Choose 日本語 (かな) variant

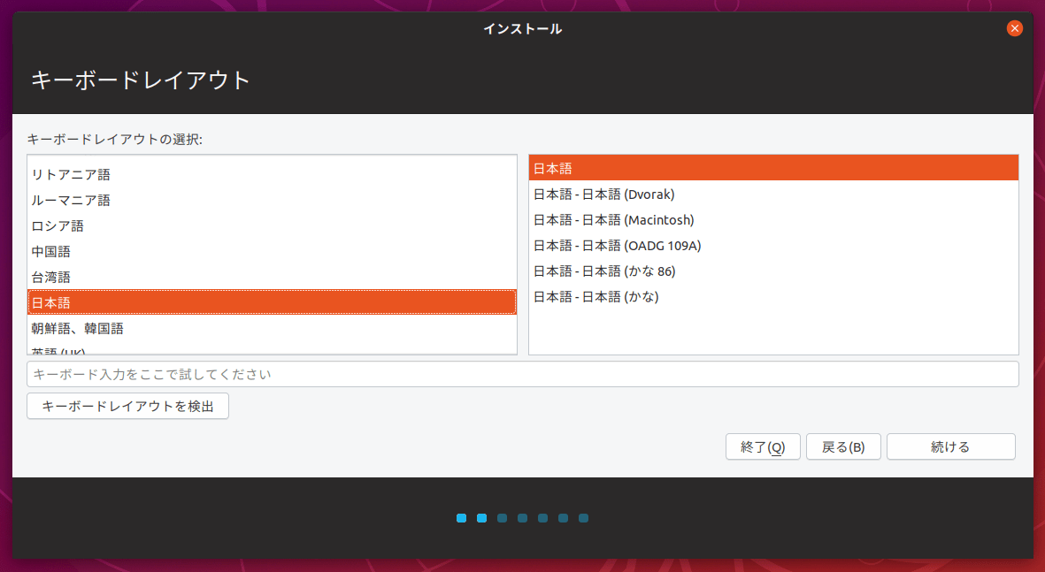pos(773,297)
